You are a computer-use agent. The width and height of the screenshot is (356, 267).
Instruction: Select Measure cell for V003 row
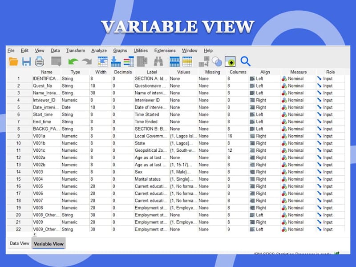coord(298,172)
